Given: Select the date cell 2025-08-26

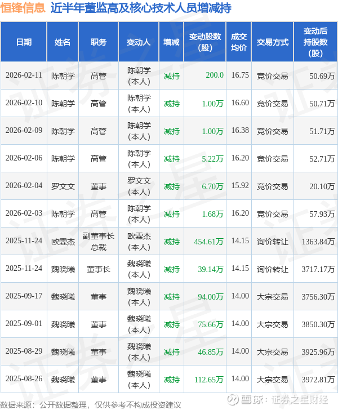Looking at the screenshot, I should 24,379.
